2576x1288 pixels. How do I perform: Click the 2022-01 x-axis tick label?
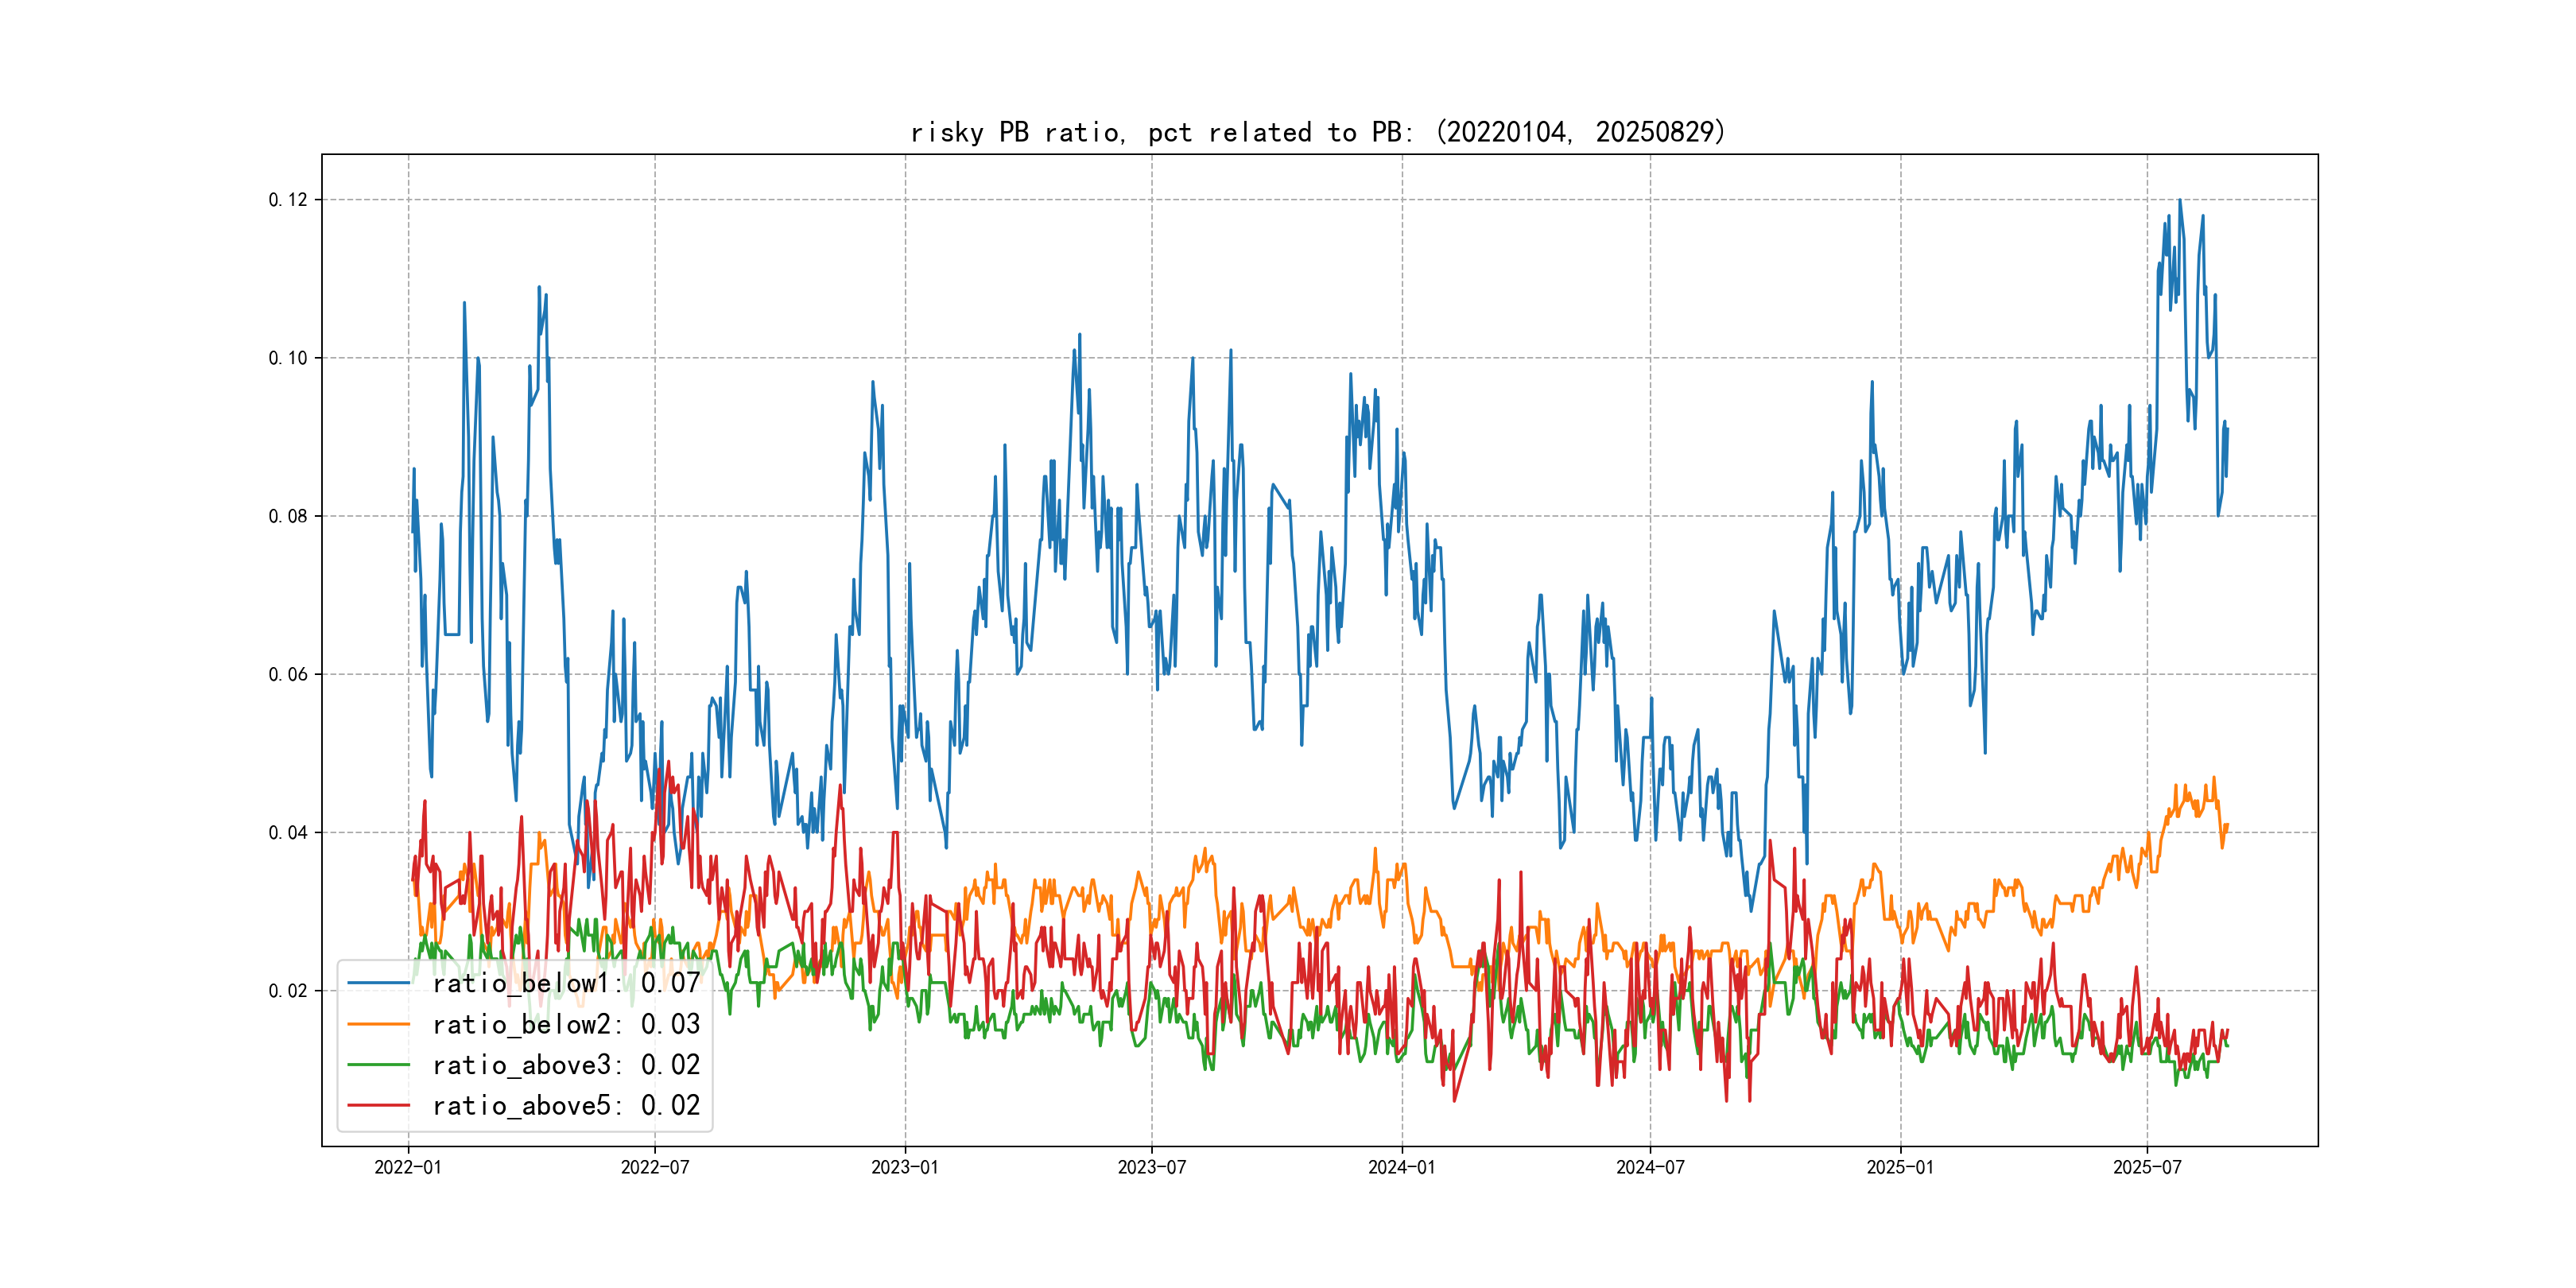click(408, 1167)
